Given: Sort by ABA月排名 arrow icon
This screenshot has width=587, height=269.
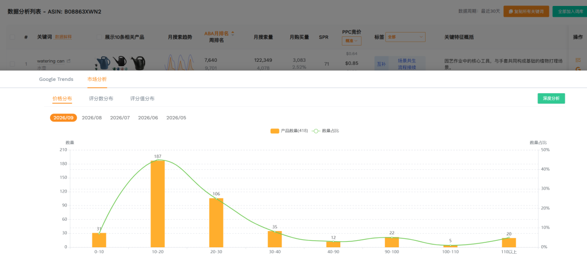Looking at the screenshot, I should click(x=233, y=33).
